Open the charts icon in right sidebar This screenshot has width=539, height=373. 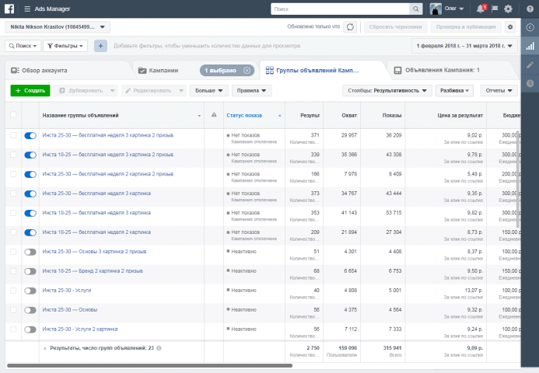530,46
